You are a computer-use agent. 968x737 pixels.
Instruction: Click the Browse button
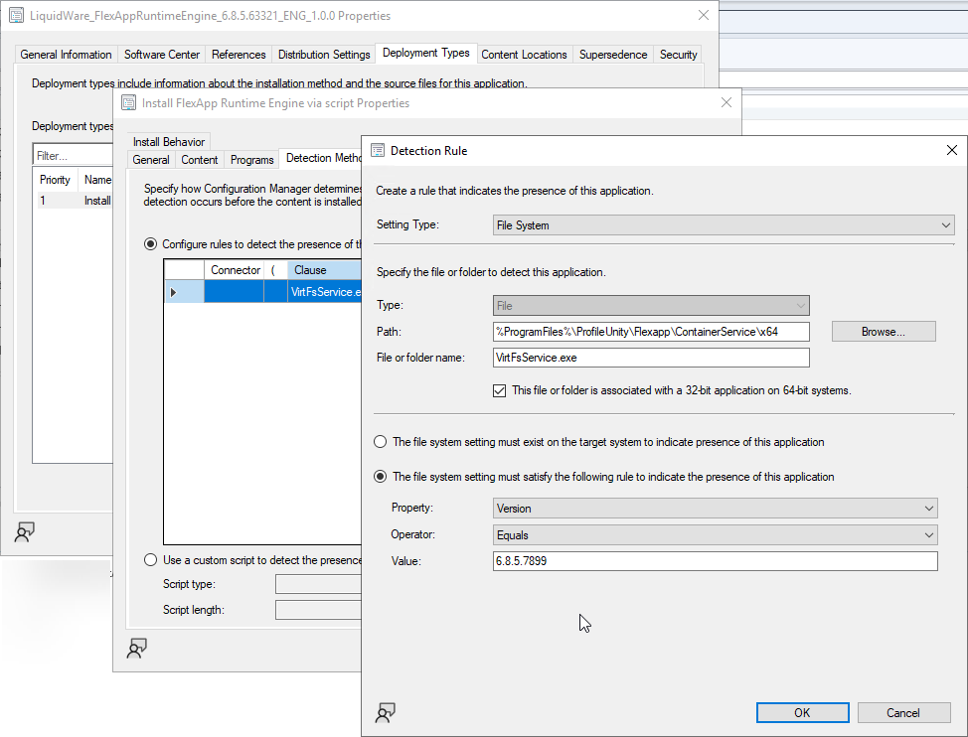pyautogui.click(x=883, y=332)
